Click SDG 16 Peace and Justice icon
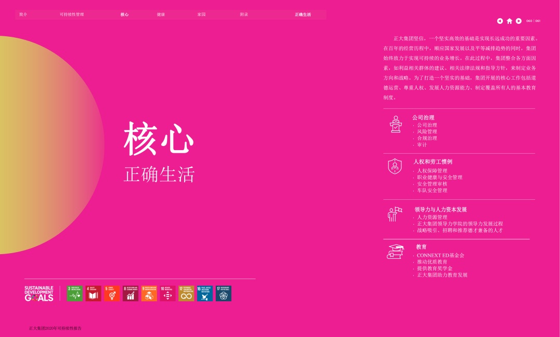This screenshot has width=560, height=337. pos(205,294)
